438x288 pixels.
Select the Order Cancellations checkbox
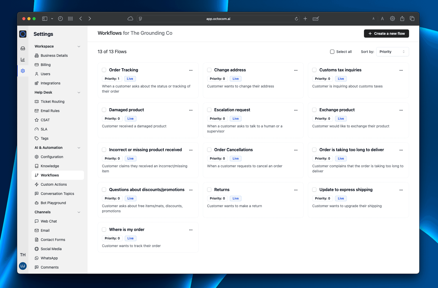[x=209, y=150]
